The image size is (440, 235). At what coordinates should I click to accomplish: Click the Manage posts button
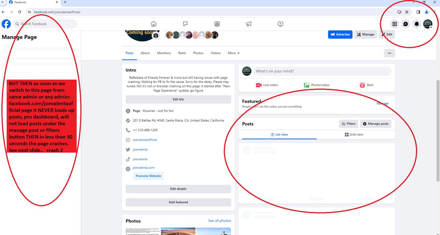pos(376,124)
